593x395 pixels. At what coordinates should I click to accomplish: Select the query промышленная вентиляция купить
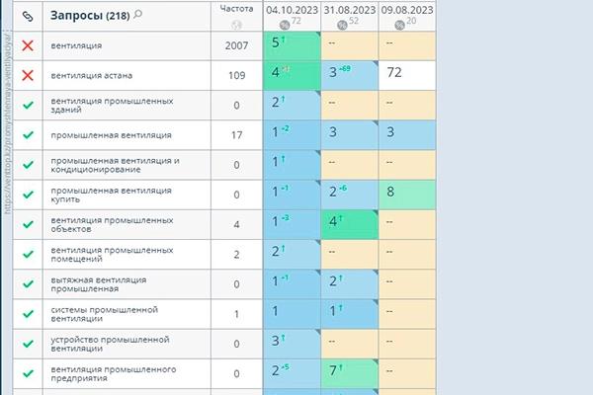[x=111, y=196]
